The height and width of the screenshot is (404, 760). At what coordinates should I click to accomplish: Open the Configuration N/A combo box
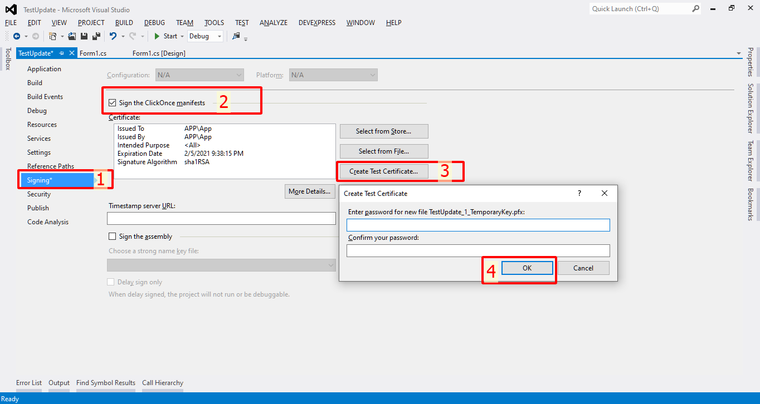click(199, 75)
